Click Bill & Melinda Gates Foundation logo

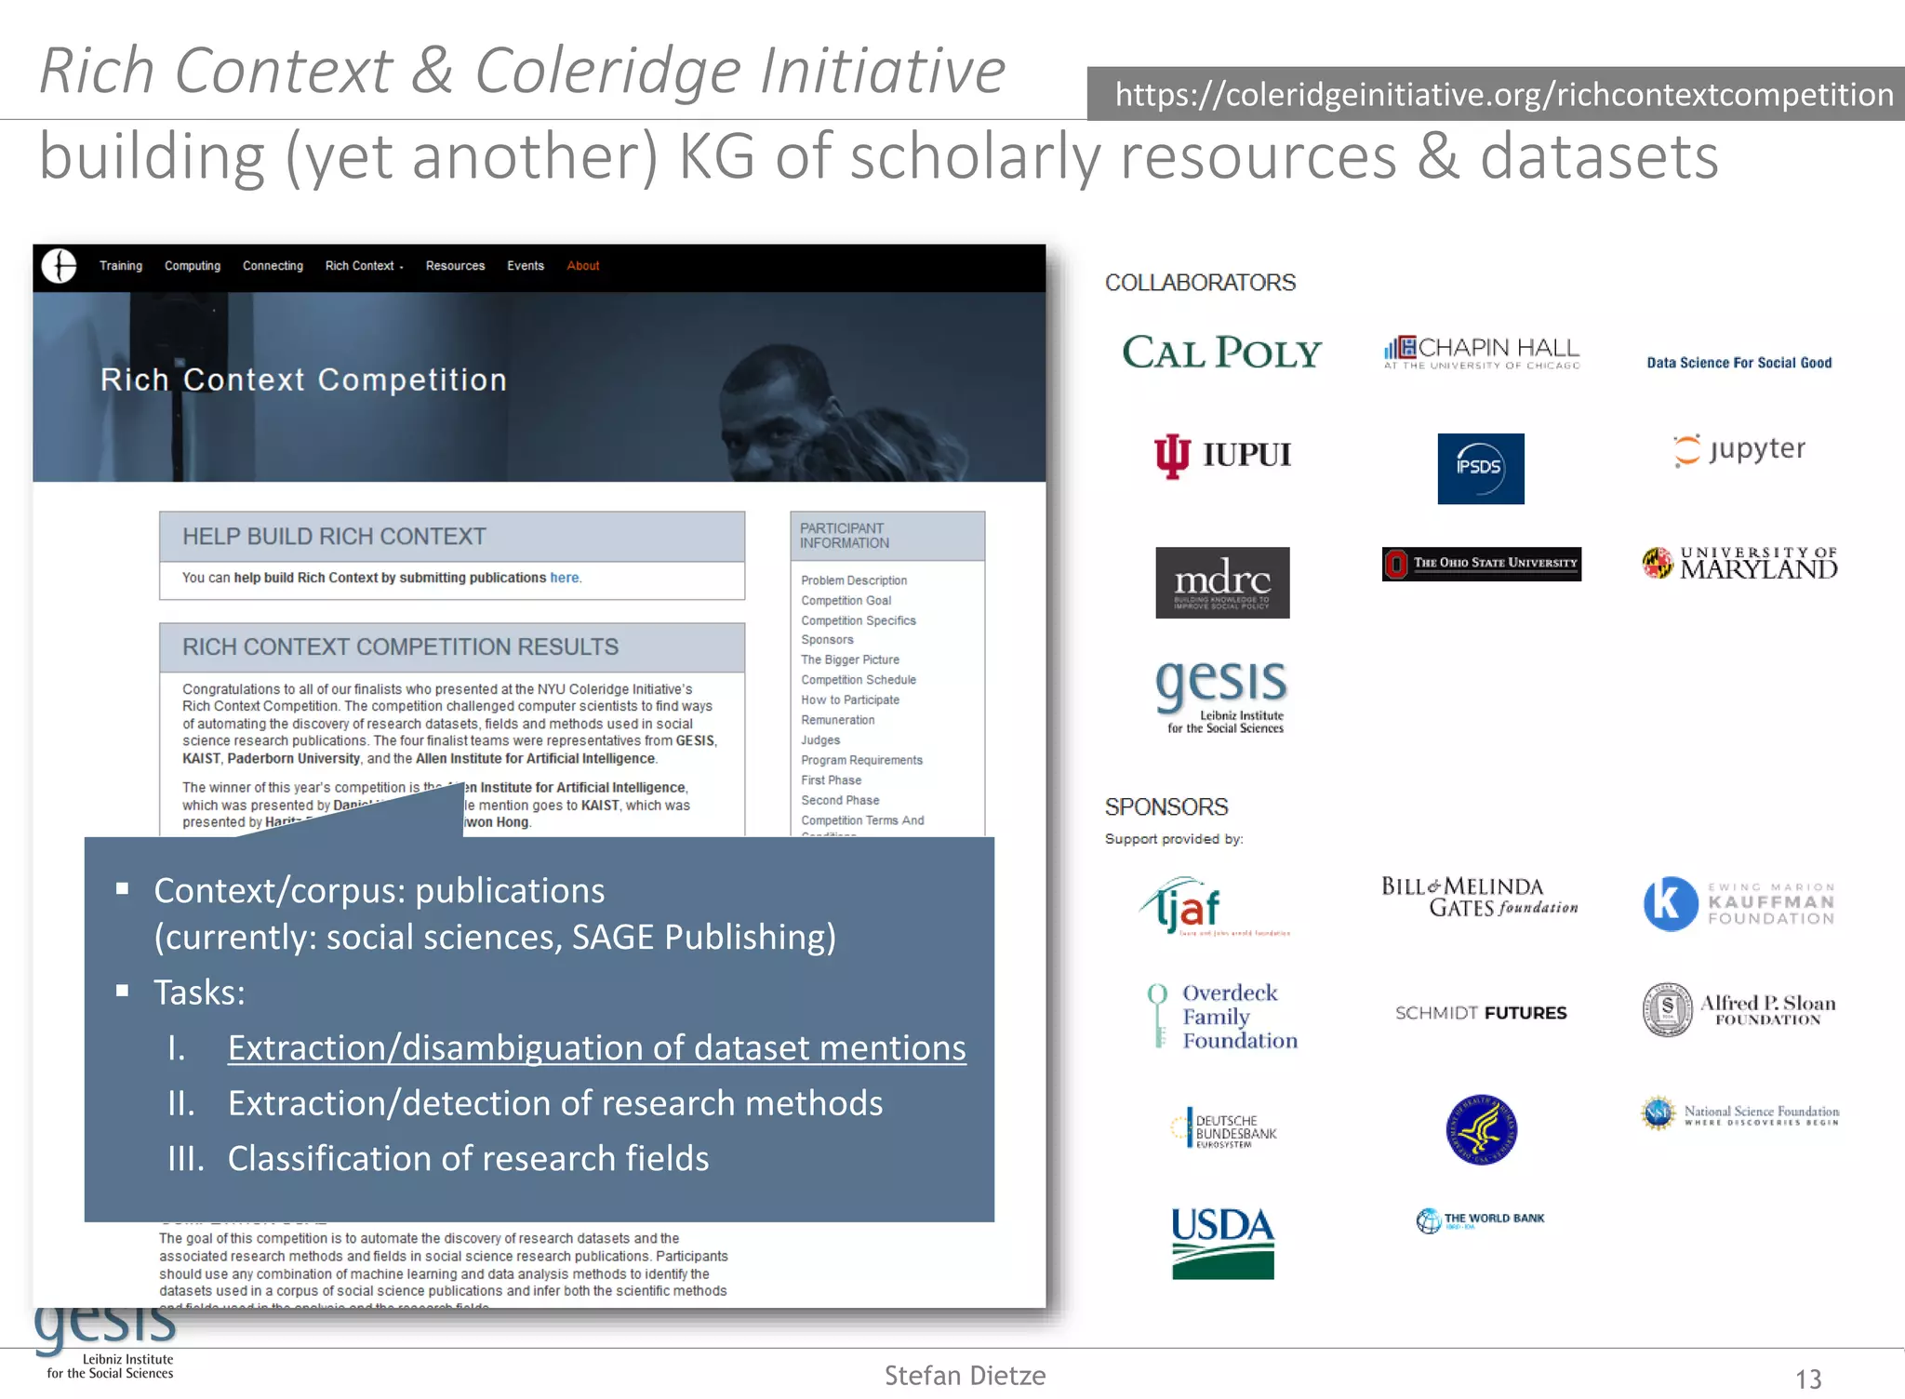(x=1479, y=897)
